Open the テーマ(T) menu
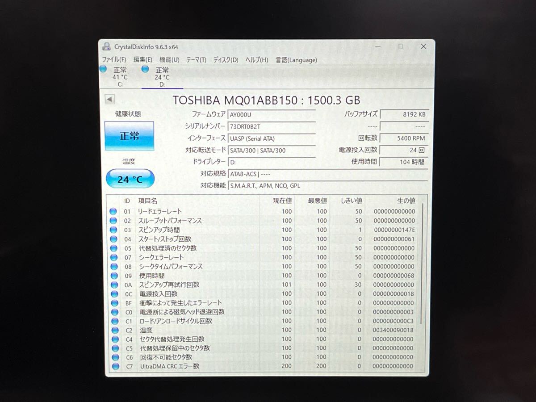Image resolution: width=536 pixels, height=402 pixels. click(x=196, y=60)
